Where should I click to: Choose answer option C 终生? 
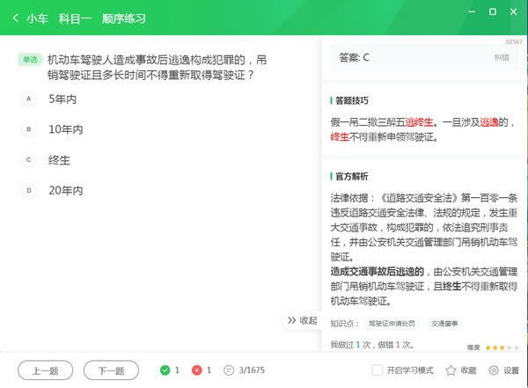pos(47,160)
